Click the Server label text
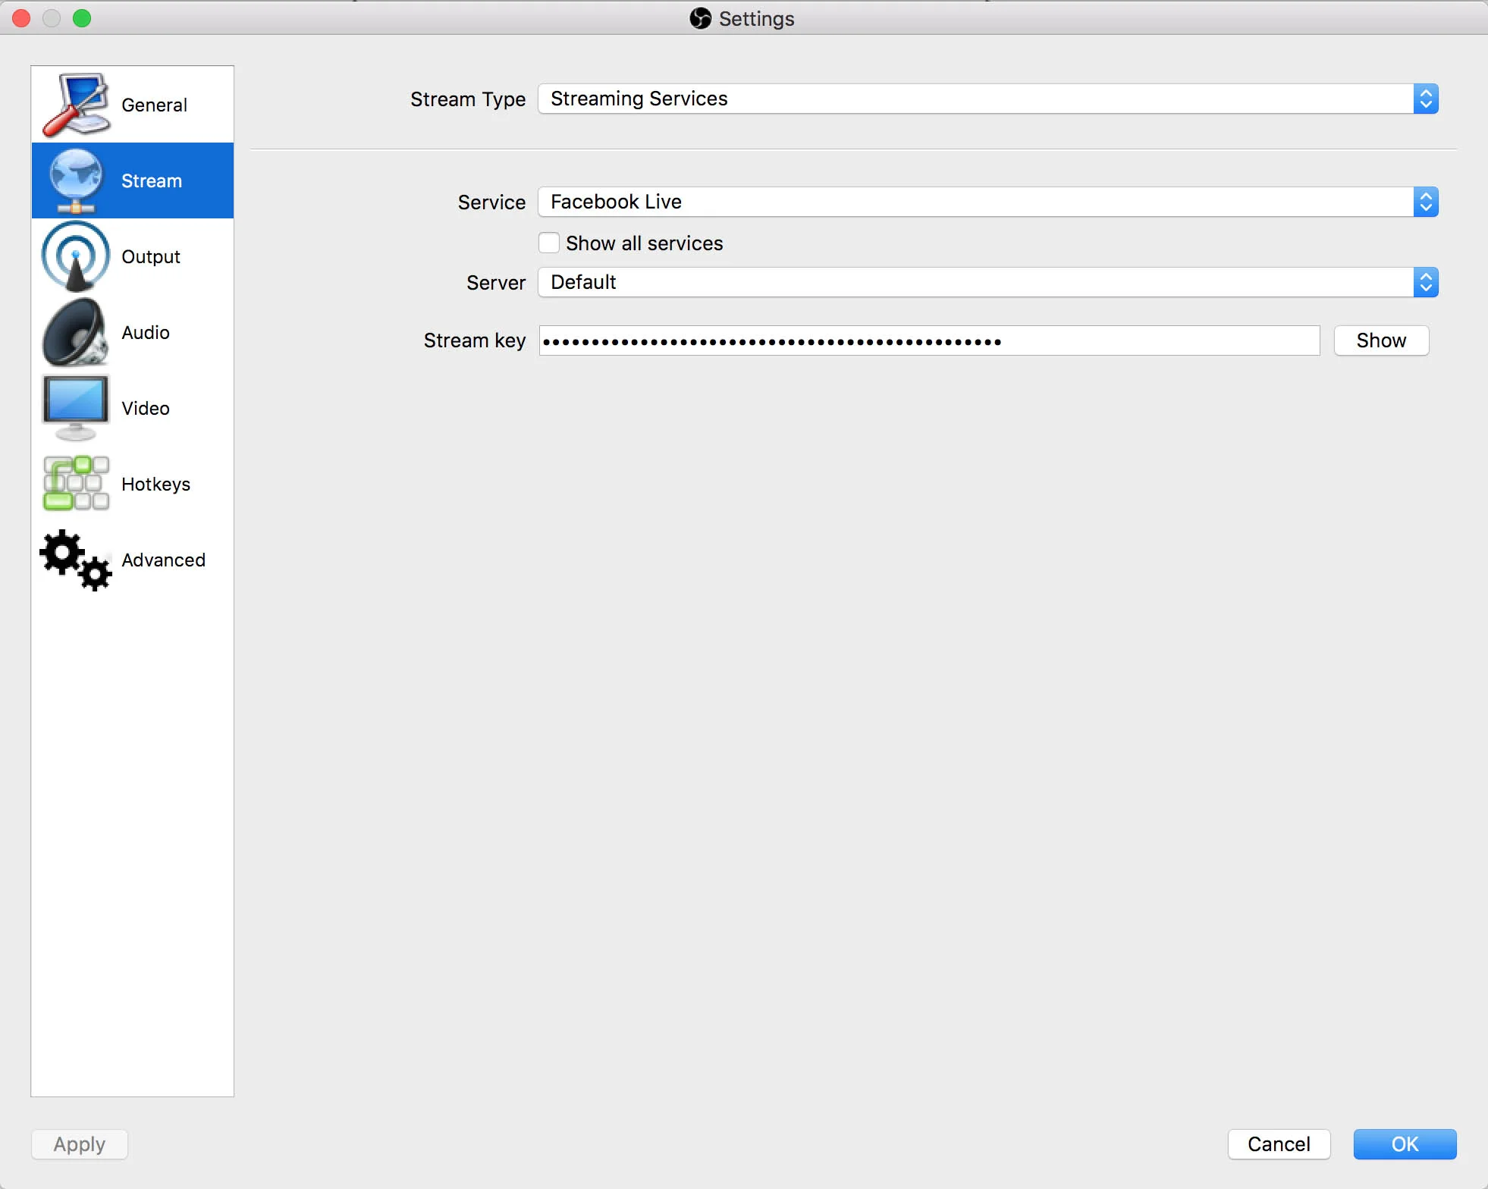The image size is (1488, 1189). pos(496,283)
